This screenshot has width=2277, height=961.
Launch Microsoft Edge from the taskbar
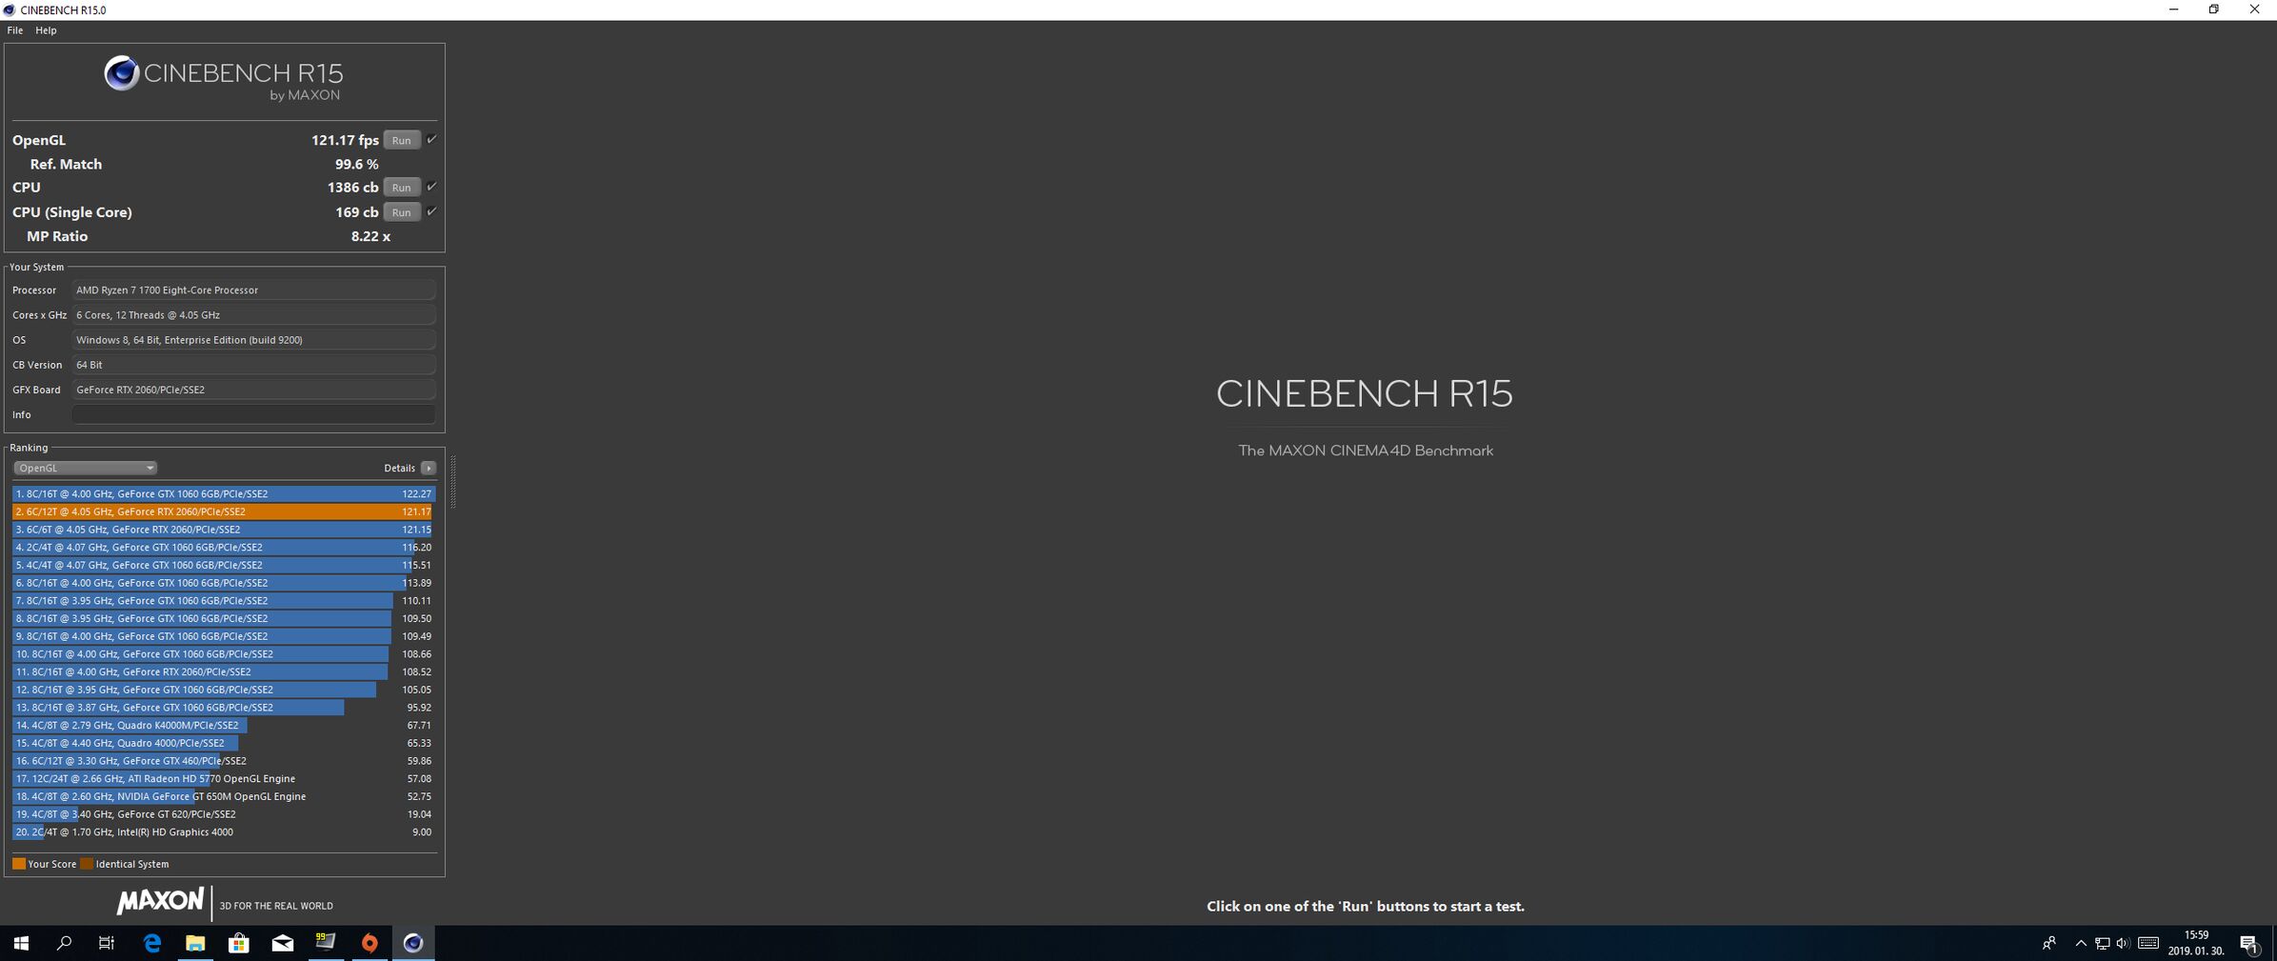pyautogui.click(x=151, y=943)
